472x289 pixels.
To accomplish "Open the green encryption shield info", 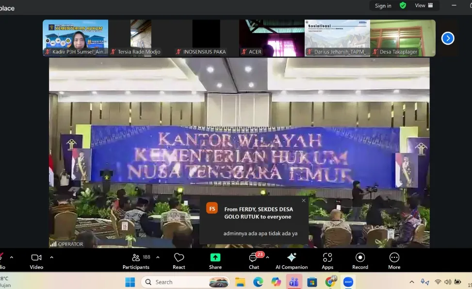I will click(403, 5).
